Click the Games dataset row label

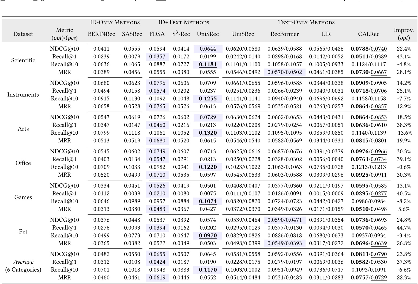click(23, 198)
